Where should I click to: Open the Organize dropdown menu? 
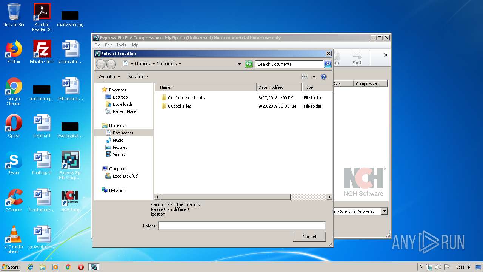click(109, 77)
